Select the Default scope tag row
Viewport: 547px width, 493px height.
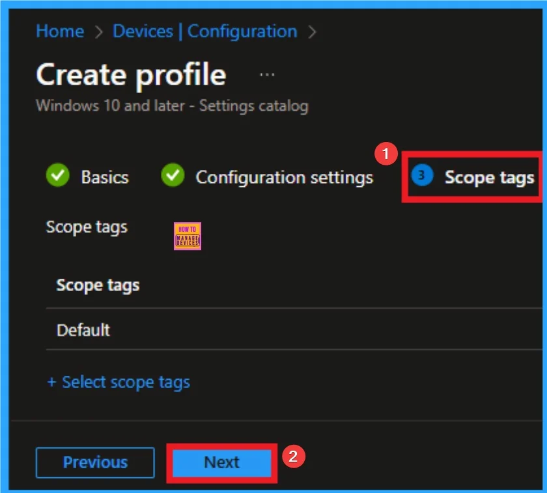click(83, 330)
